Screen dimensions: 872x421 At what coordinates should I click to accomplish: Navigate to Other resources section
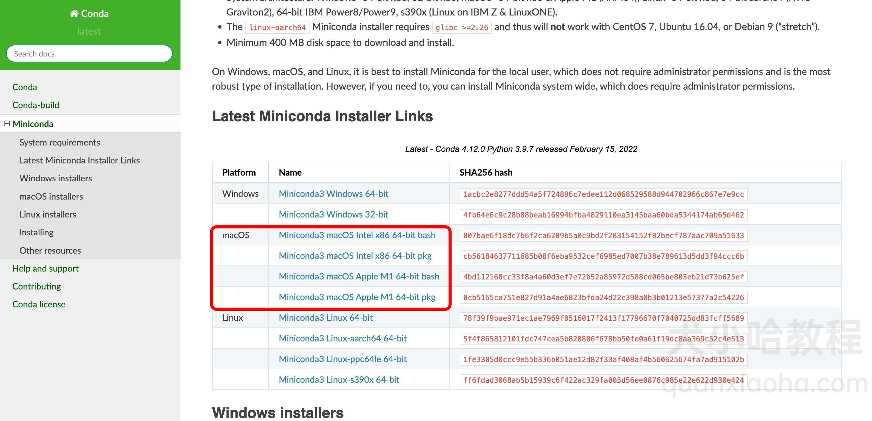(x=50, y=250)
